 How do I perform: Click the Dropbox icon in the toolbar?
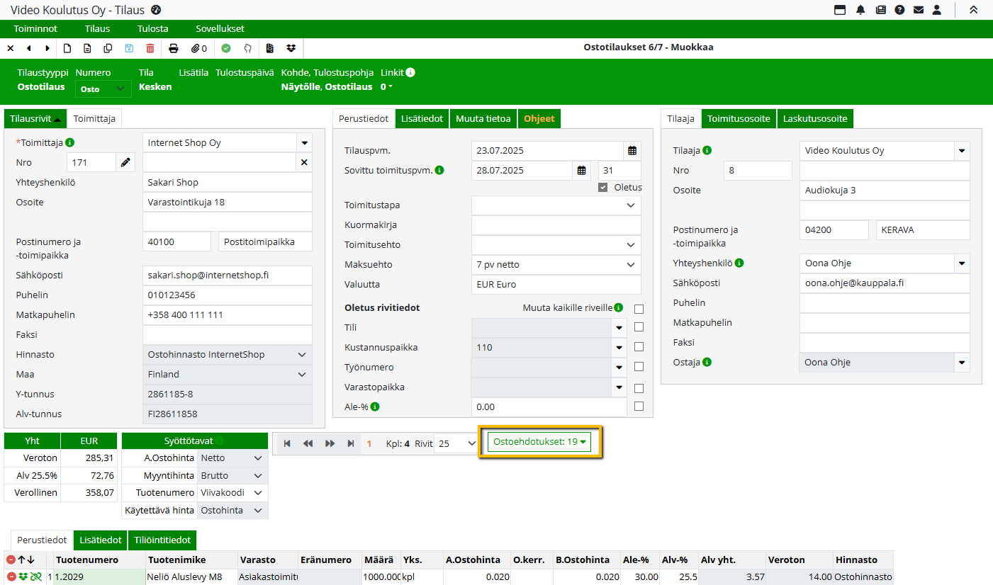pos(291,48)
